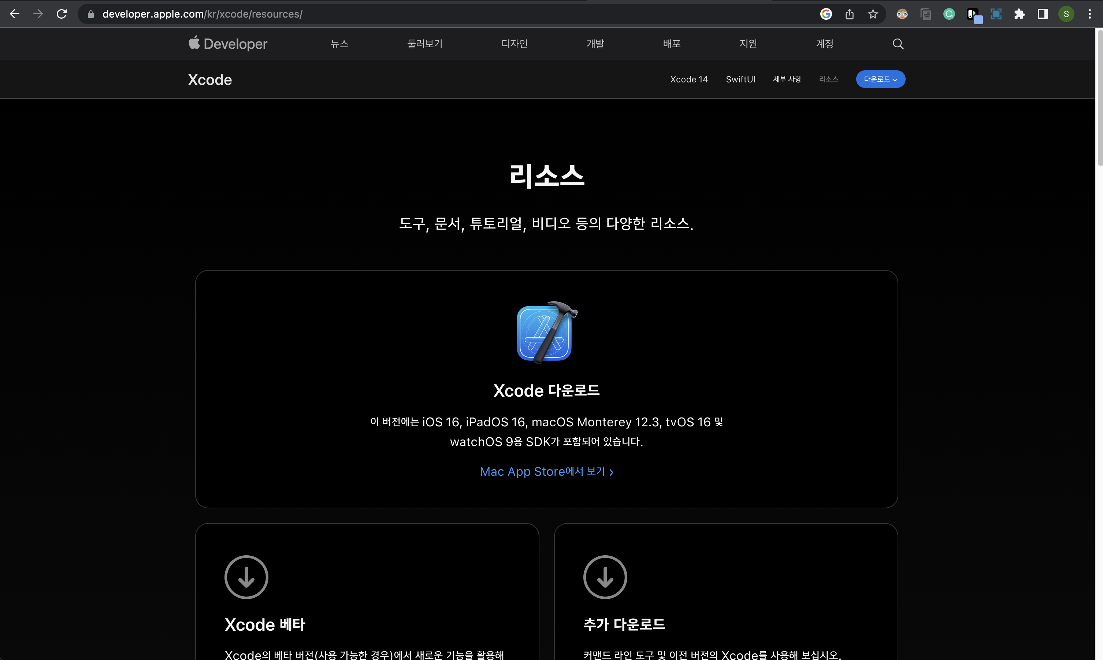This screenshot has width=1103, height=660.
Task: Click the share page icon
Action: tap(849, 14)
